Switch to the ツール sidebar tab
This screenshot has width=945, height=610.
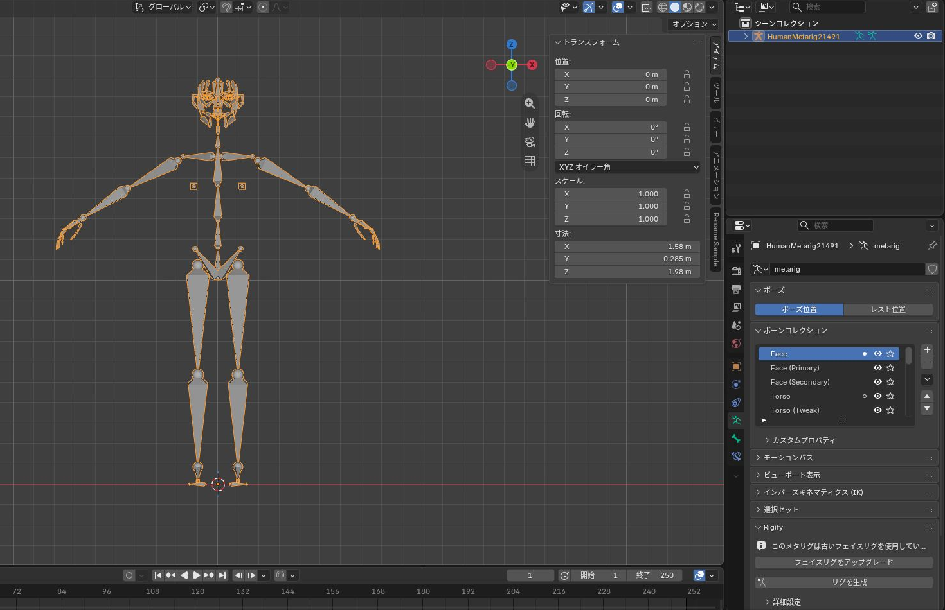pyautogui.click(x=715, y=93)
